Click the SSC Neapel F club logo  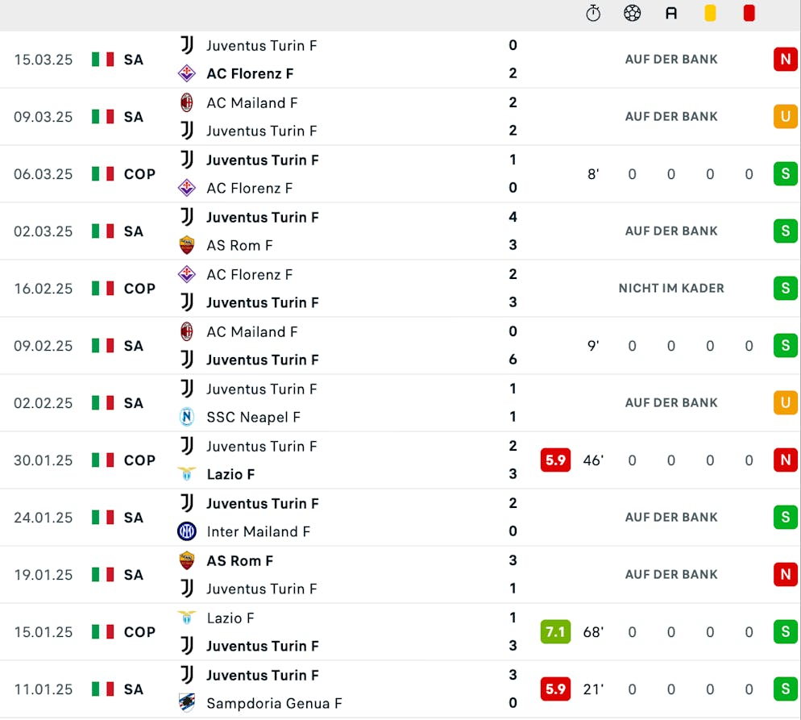(187, 417)
